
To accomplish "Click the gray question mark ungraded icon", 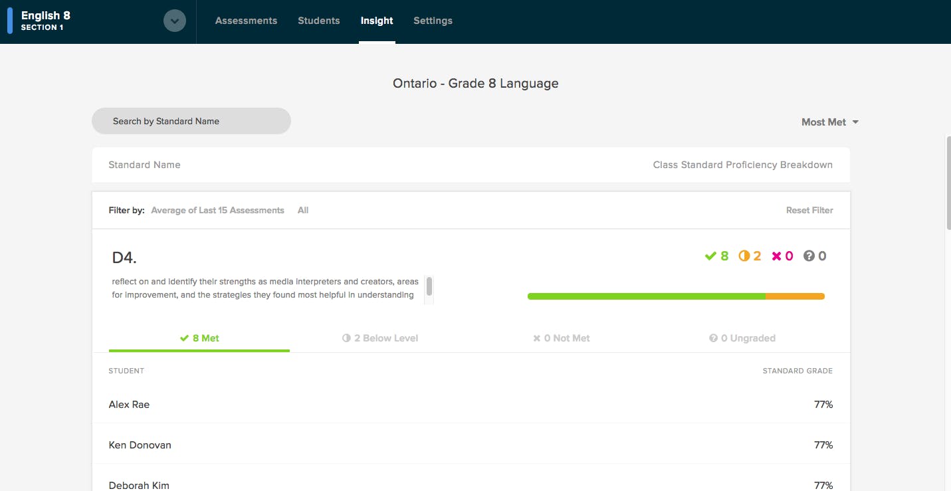I will (x=809, y=256).
